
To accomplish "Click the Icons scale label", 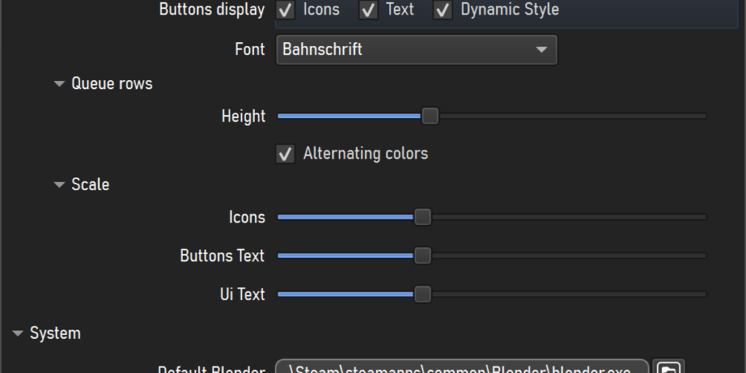I will 247,217.
